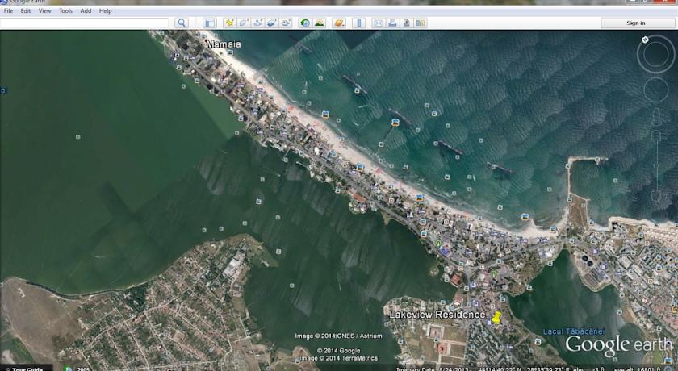Open the offshore photo icon with leader line
678x371 pixels.
[395, 123]
